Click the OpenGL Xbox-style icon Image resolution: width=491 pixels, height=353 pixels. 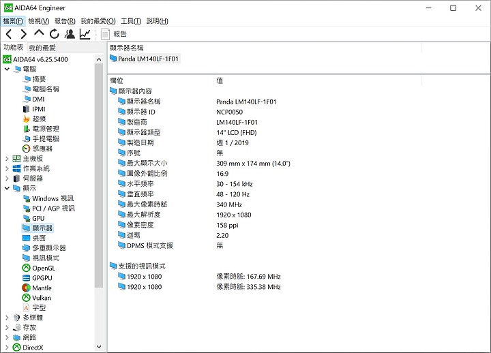(x=27, y=268)
